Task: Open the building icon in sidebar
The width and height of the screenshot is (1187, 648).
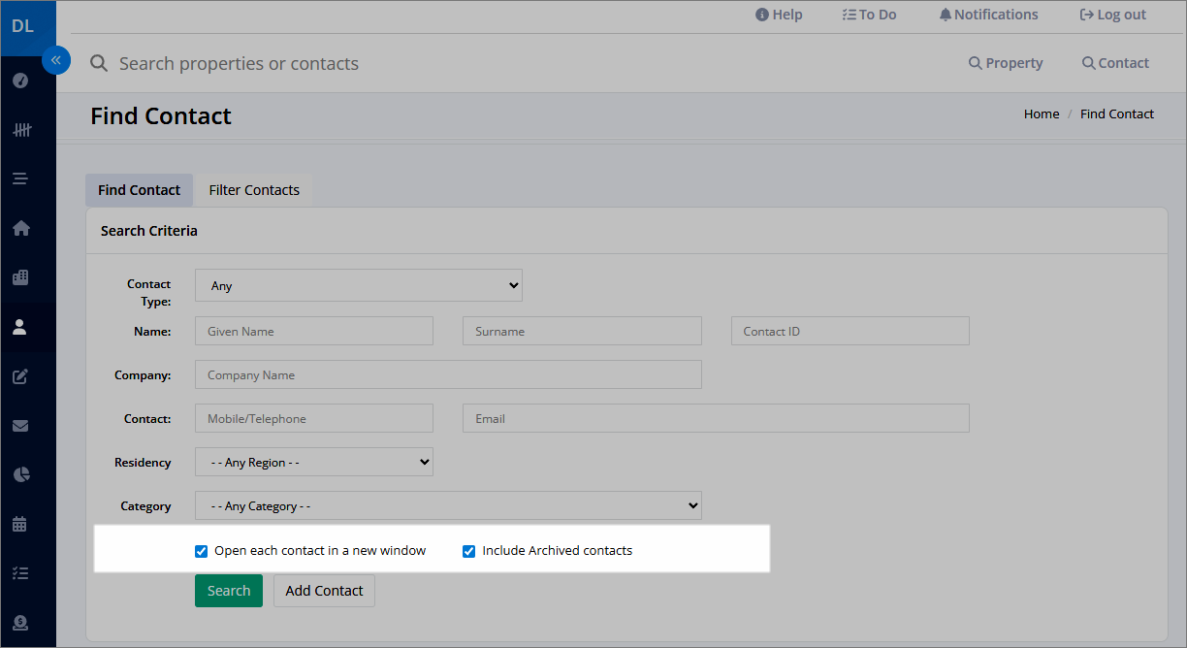Action: (x=20, y=277)
